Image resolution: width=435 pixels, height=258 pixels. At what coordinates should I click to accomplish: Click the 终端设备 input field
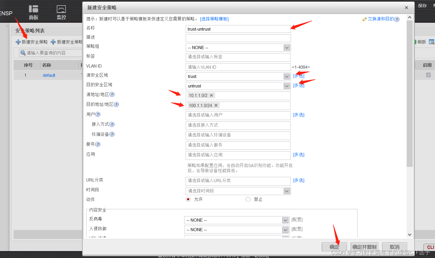point(238,135)
